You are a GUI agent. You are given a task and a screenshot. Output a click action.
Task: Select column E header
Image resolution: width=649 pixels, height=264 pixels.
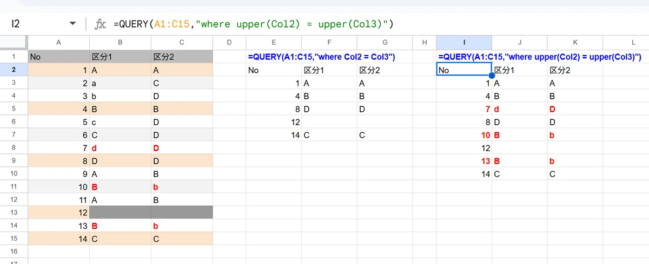pyautogui.click(x=274, y=42)
